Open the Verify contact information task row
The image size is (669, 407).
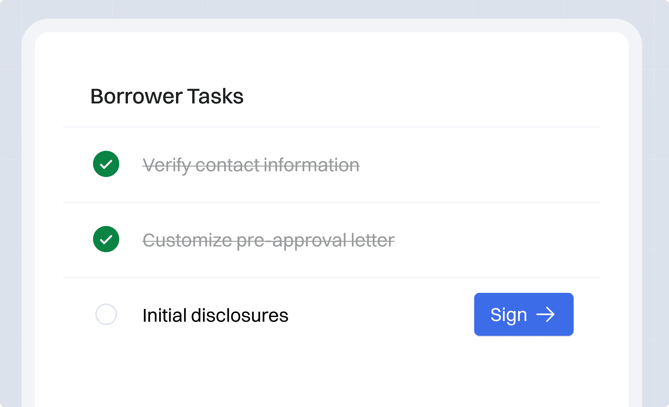(x=302, y=164)
